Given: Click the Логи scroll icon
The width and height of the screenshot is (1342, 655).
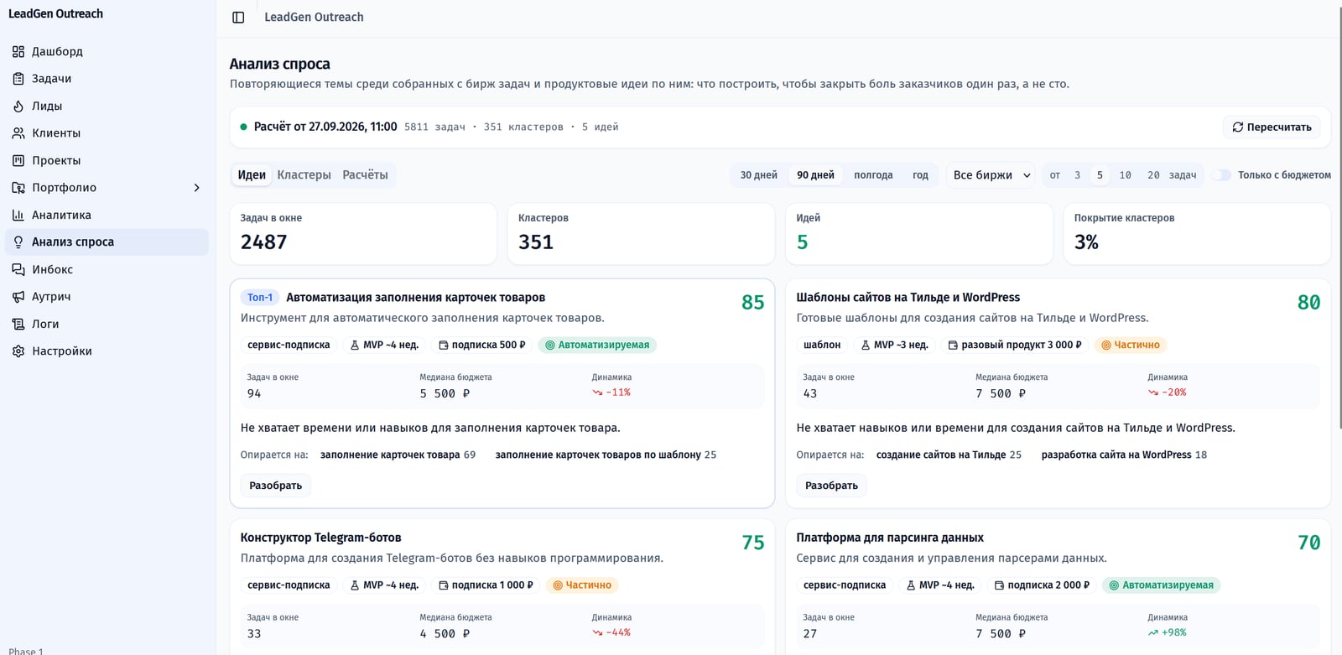Looking at the screenshot, I should click(x=18, y=324).
